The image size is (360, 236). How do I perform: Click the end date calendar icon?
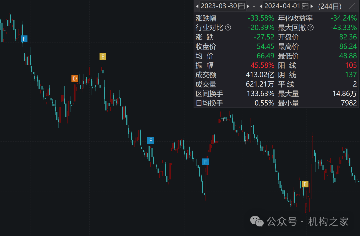tap(305, 6)
